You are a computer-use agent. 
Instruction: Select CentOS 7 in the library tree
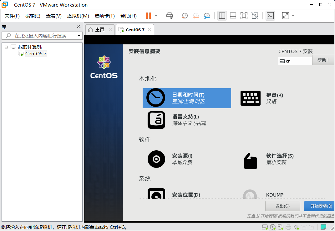coord(36,53)
